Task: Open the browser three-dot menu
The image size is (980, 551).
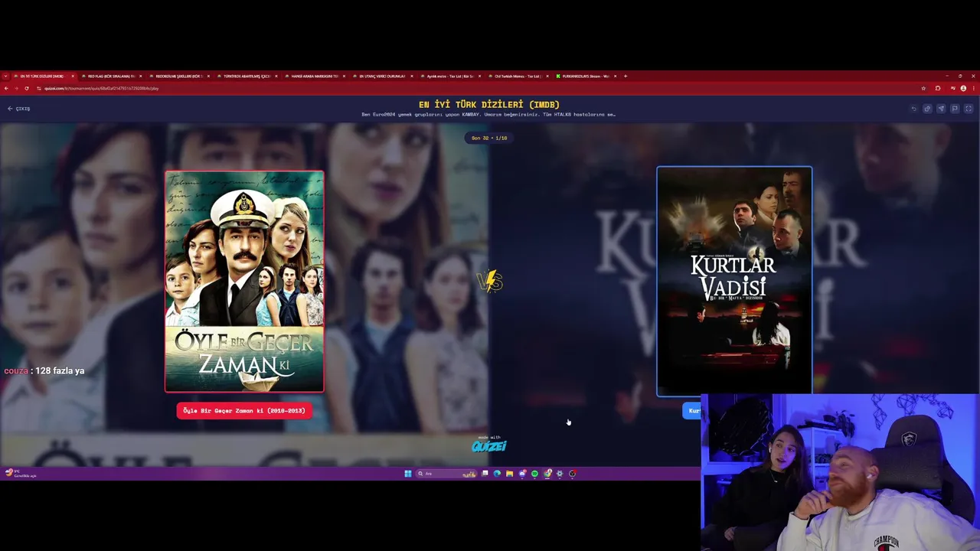Action: [x=974, y=88]
